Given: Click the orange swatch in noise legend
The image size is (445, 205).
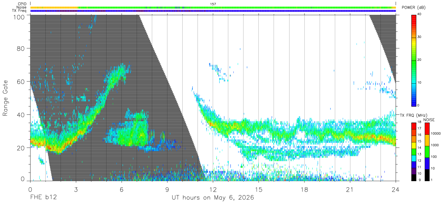Looking at the screenshot, I should (x=426, y=140).
